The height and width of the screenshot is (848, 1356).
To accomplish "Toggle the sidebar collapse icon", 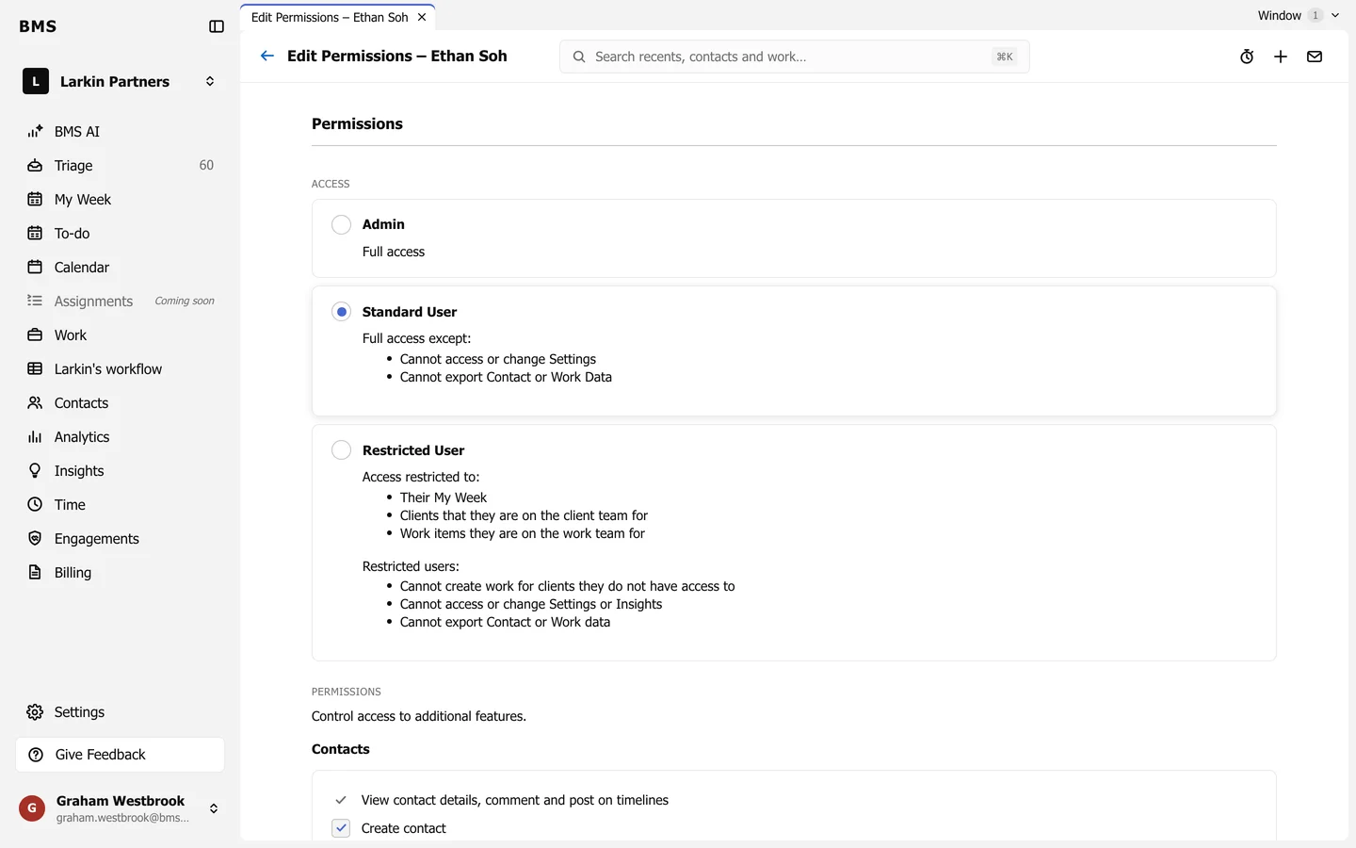I will (217, 26).
